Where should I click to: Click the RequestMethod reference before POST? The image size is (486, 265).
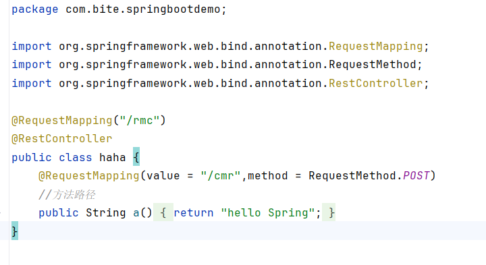(352, 176)
